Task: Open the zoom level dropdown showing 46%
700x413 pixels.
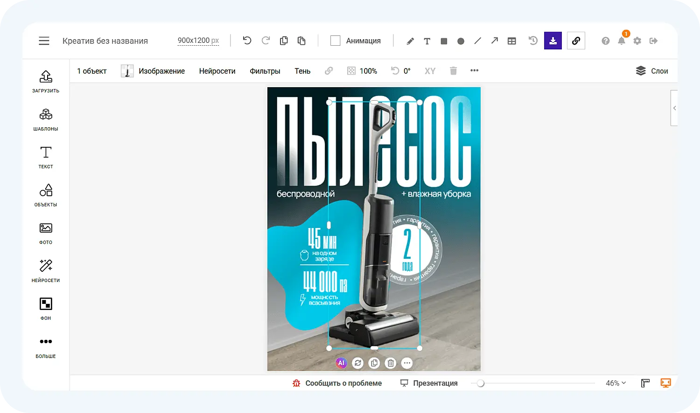Action: tap(615, 383)
